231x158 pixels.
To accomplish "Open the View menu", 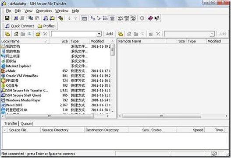I will (28, 11).
